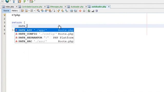Image resolution: width=164 pixels, height=92 pixels.
Task: Expand the Run Project dropdown arrow
Action: click(x=28, y=1)
